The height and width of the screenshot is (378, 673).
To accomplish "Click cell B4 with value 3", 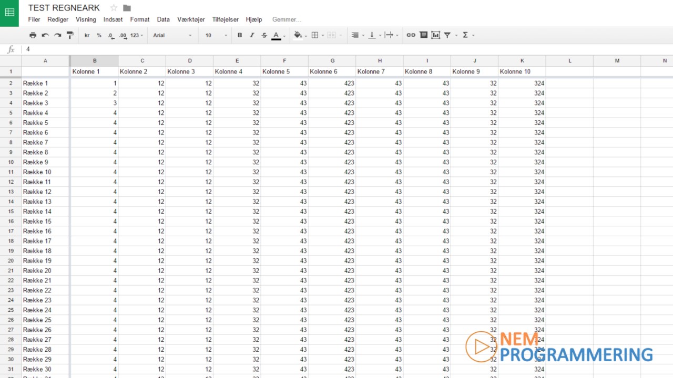I will 95,103.
